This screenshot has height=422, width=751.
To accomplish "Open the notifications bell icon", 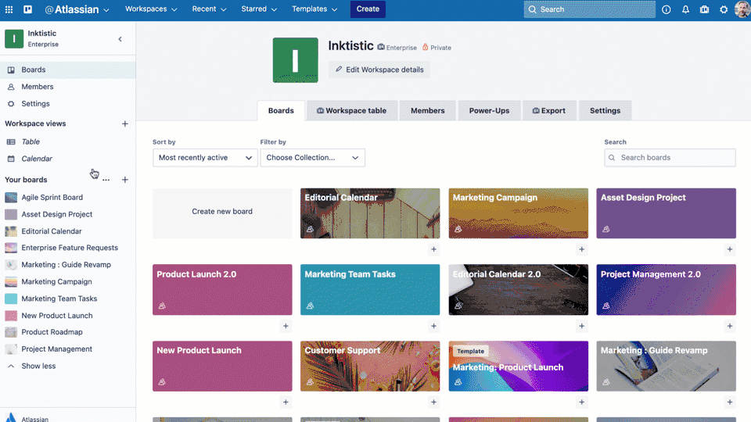I will point(685,9).
